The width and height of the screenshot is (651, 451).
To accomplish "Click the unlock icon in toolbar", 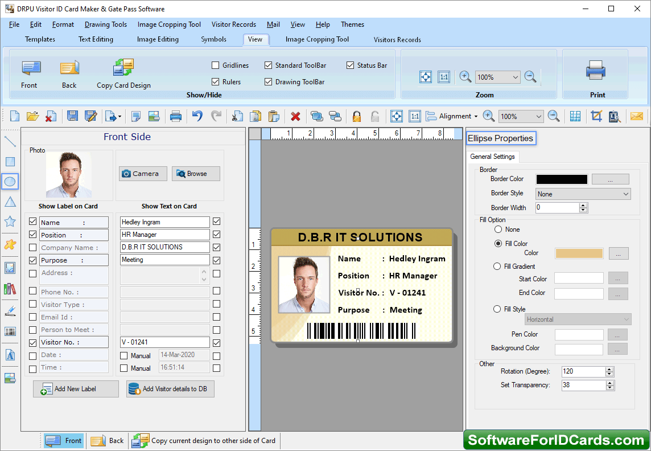I will click(x=375, y=116).
